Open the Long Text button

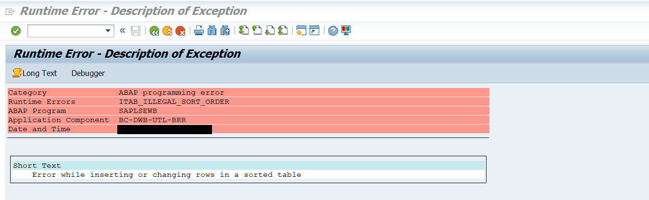(x=35, y=73)
